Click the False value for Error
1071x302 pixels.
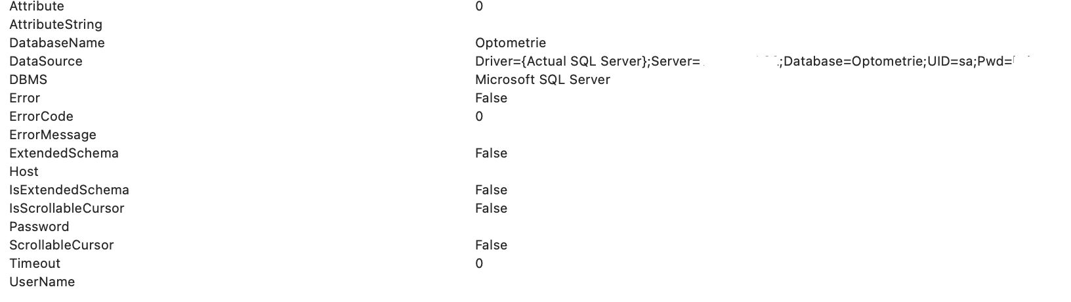491,98
